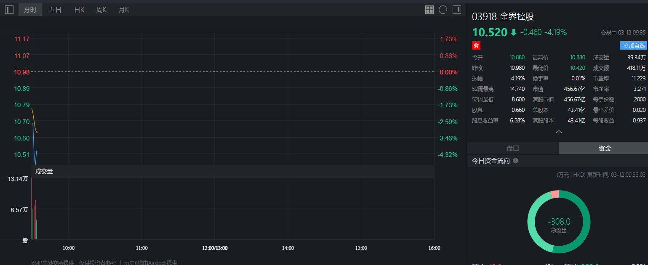This screenshot has height=265, width=648.
Task: Toggle the right sidebar panel icon
Action: pos(457,10)
